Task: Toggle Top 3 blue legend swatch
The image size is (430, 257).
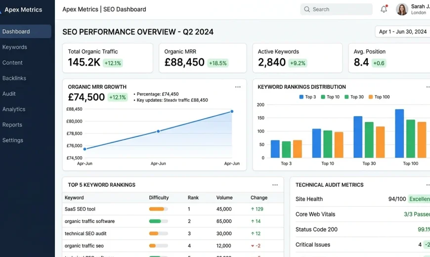Action: [x=301, y=97]
